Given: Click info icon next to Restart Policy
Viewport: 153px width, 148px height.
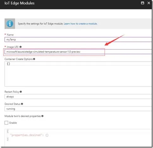Looking at the screenshot, I should (x=21, y=92).
